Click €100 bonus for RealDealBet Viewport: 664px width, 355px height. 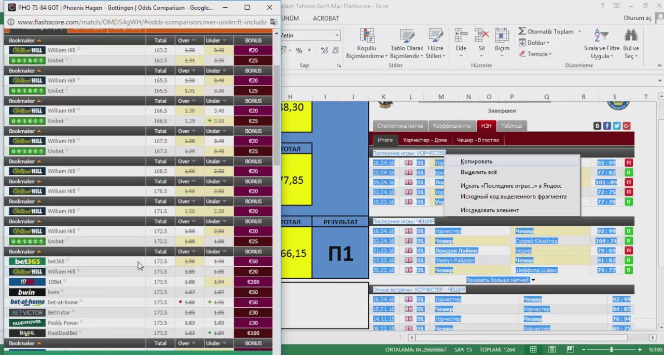point(253,333)
